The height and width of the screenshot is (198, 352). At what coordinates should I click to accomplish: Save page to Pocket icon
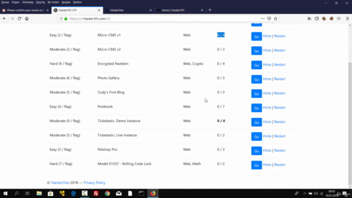269,19
